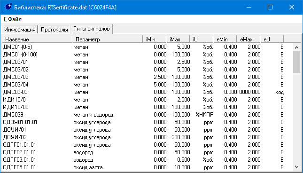The height and width of the screenshot is (173, 303).
Task: Click the eMax column header
Action: (249, 39)
